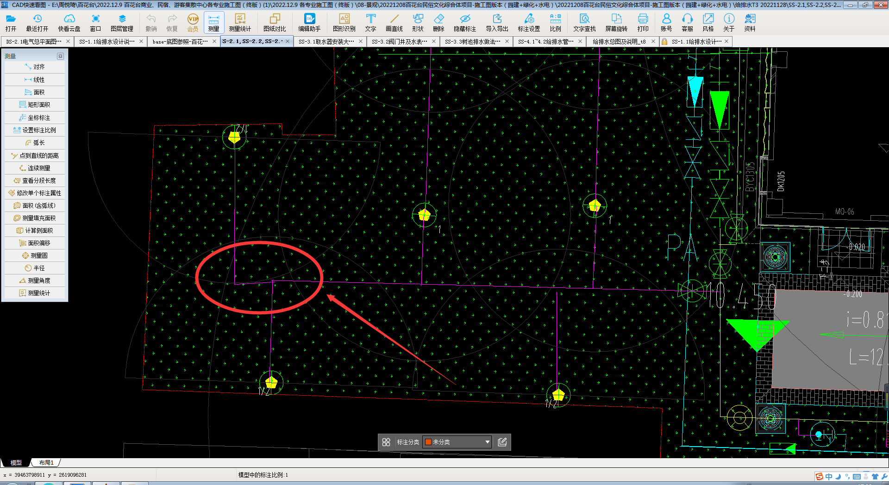Image resolution: width=889 pixels, height=485 pixels.
Task: Open 文字查找 text search
Action: point(584,23)
